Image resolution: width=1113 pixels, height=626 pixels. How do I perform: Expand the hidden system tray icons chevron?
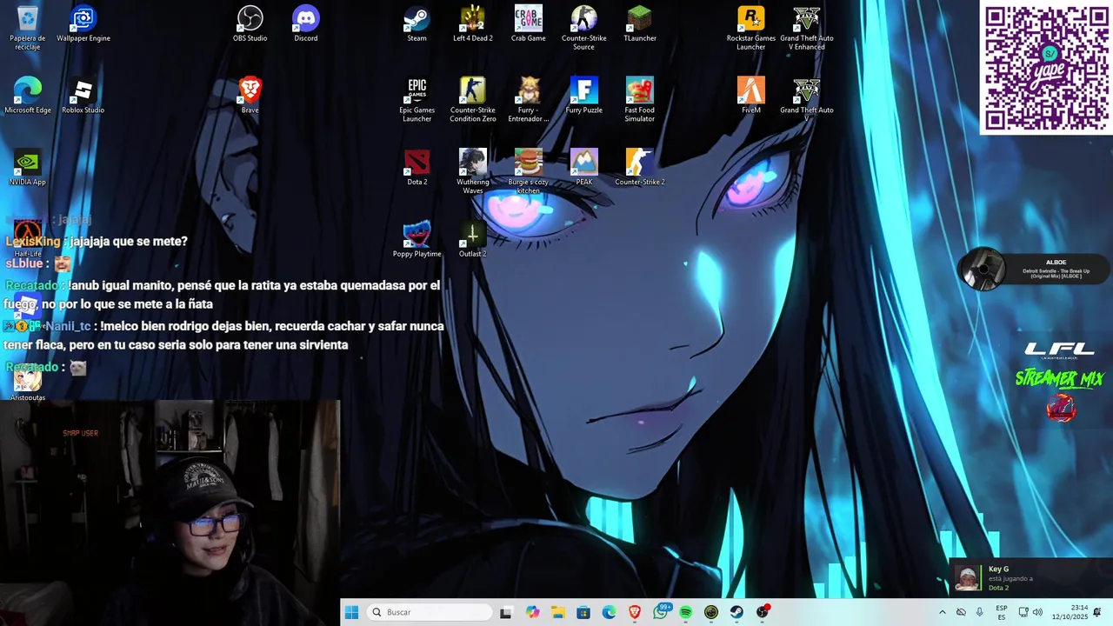(x=942, y=612)
